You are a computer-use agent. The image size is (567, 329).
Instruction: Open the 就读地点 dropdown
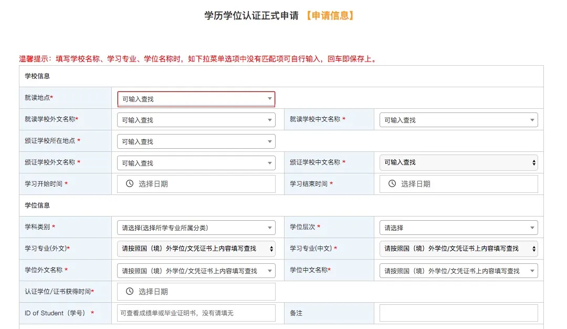coord(196,99)
